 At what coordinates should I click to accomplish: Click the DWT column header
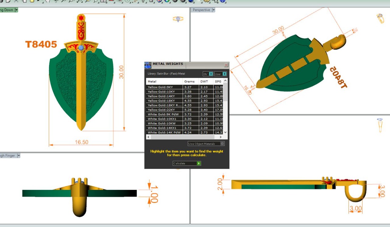[204, 82]
